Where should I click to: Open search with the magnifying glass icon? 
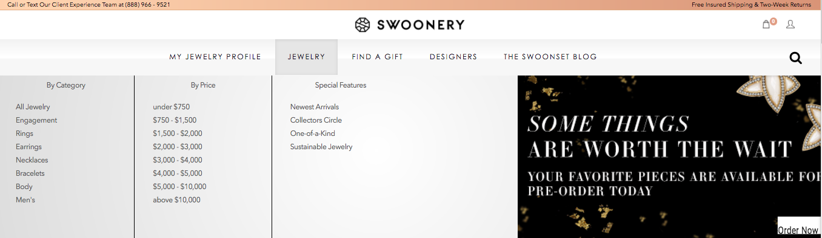[x=796, y=58]
